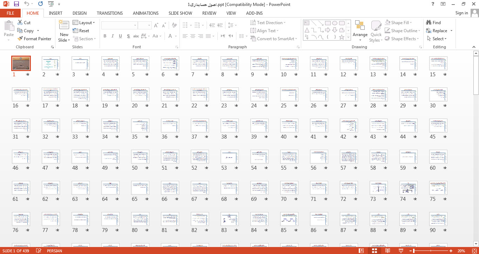Open the Text Direction dropdown
The width and height of the screenshot is (479, 254).
pos(268,22)
